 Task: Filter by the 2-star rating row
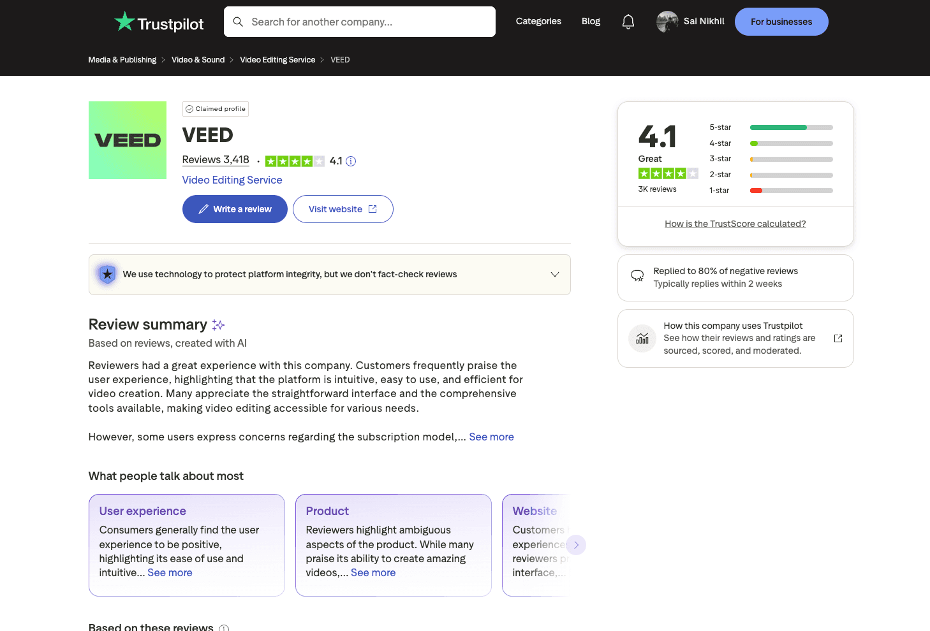[x=771, y=175]
